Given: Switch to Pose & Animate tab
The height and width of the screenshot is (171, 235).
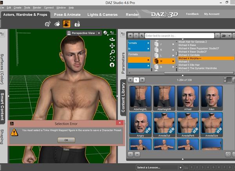Looking at the screenshot, I should point(67,15).
